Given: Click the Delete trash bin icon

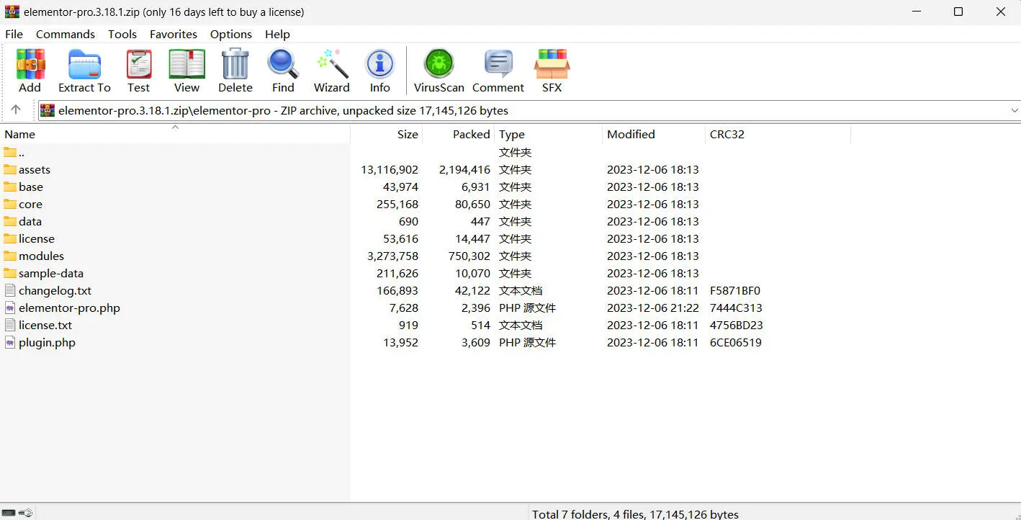Looking at the screenshot, I should (x=235, y=64).
